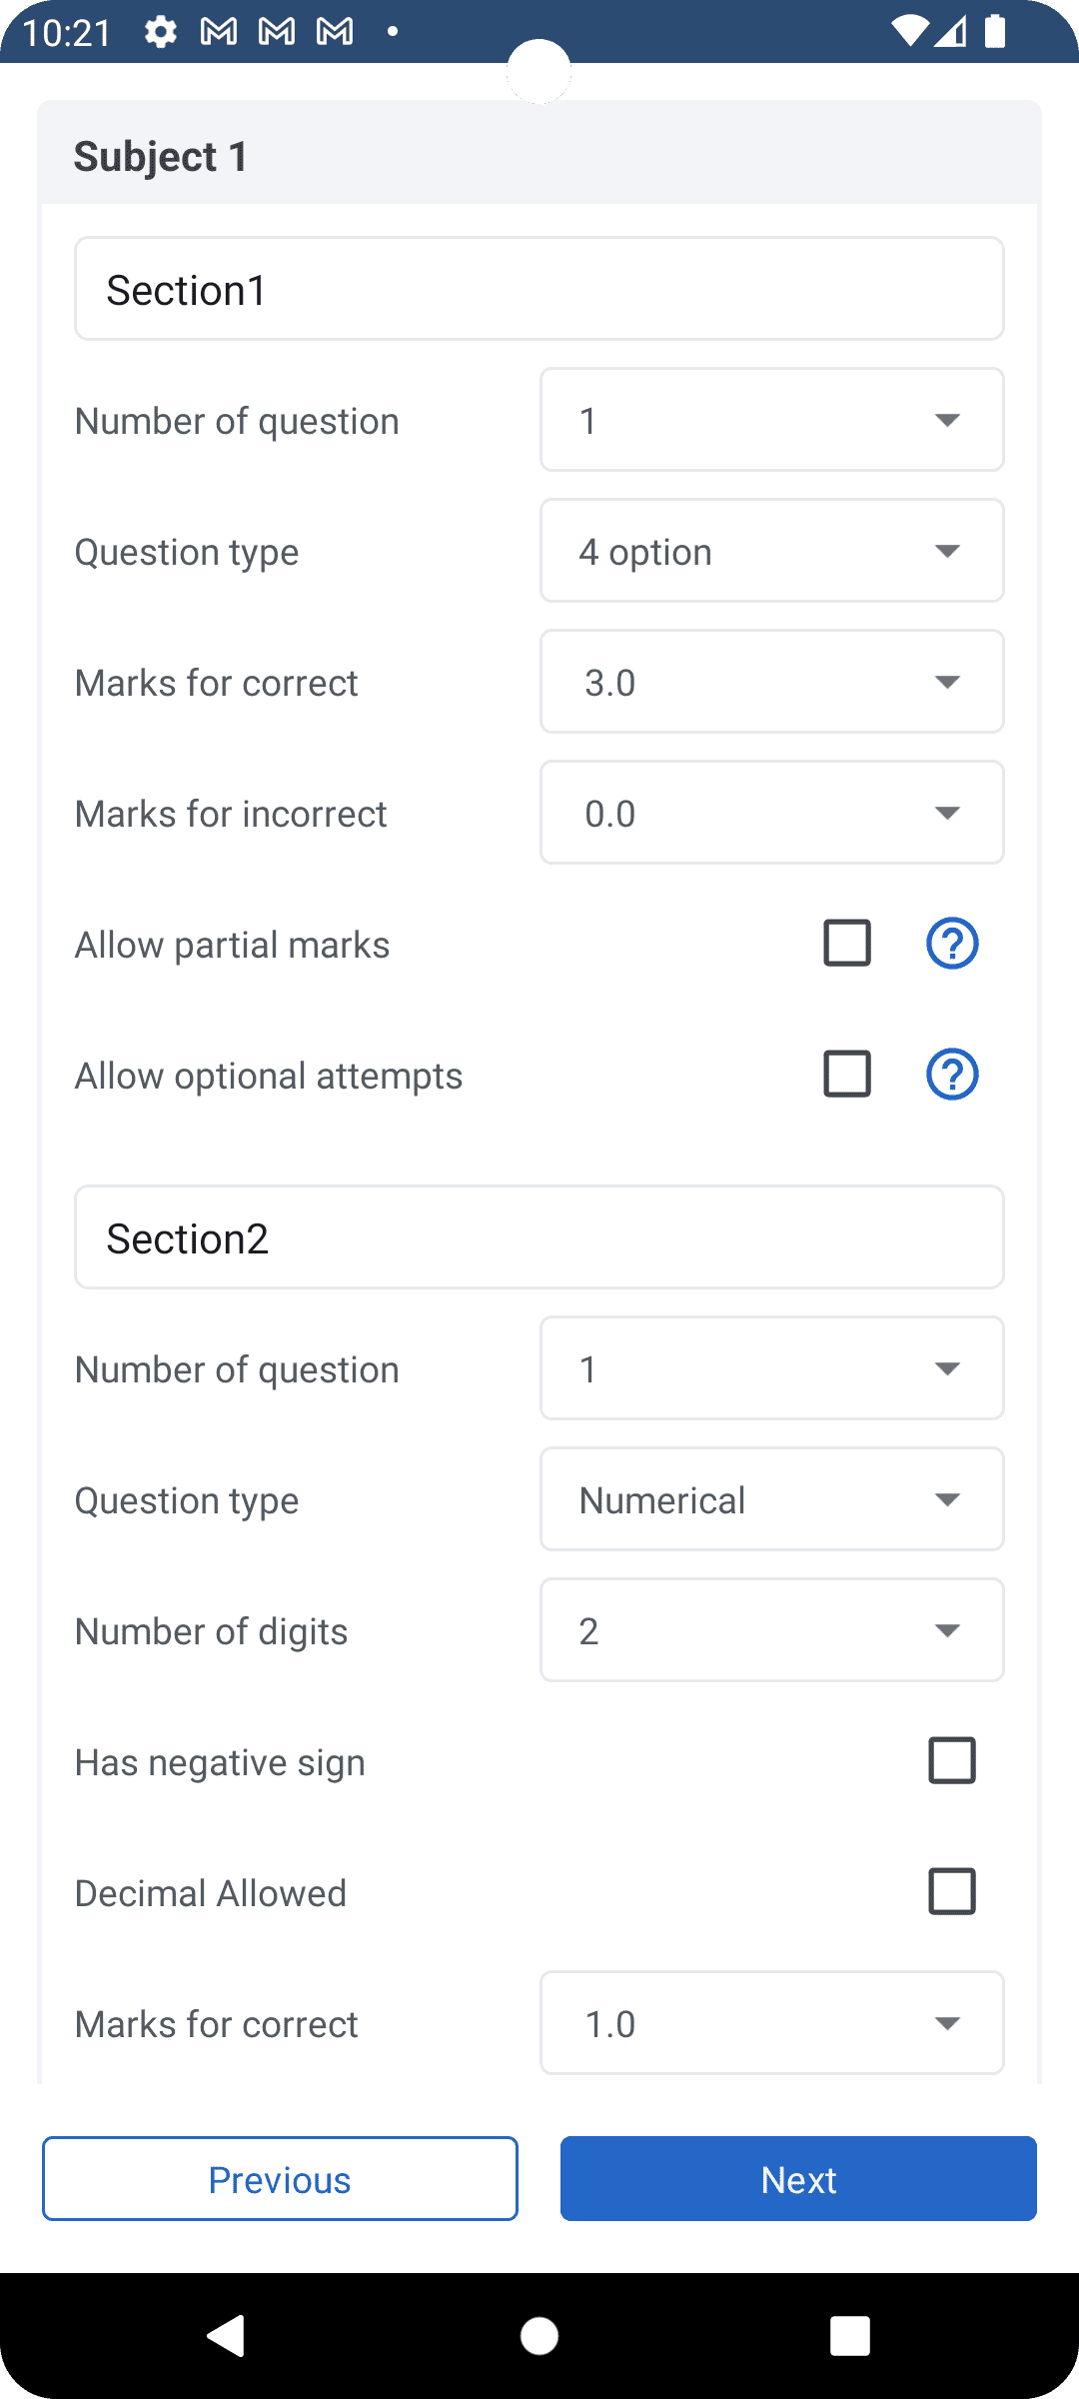Open help for Allow optional attempts
1079x2399 pixels.
point(951,1075)
